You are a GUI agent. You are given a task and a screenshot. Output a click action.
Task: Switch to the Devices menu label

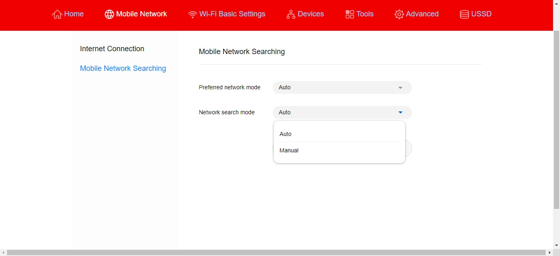(x=310, y=14)
